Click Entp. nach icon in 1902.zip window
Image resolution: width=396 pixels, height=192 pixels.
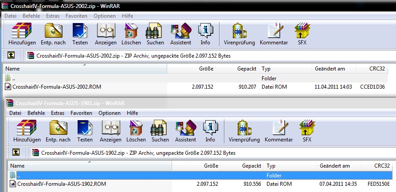[x=59, y=127]
